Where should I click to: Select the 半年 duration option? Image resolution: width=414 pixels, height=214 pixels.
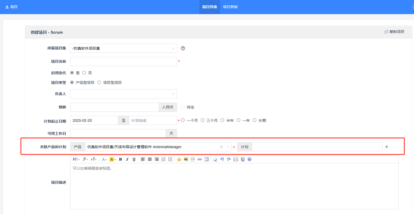pyautogui.click(x=222, y=120)
